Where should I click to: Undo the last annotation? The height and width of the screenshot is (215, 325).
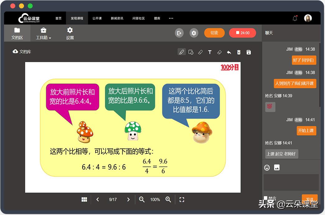point(229,52)
